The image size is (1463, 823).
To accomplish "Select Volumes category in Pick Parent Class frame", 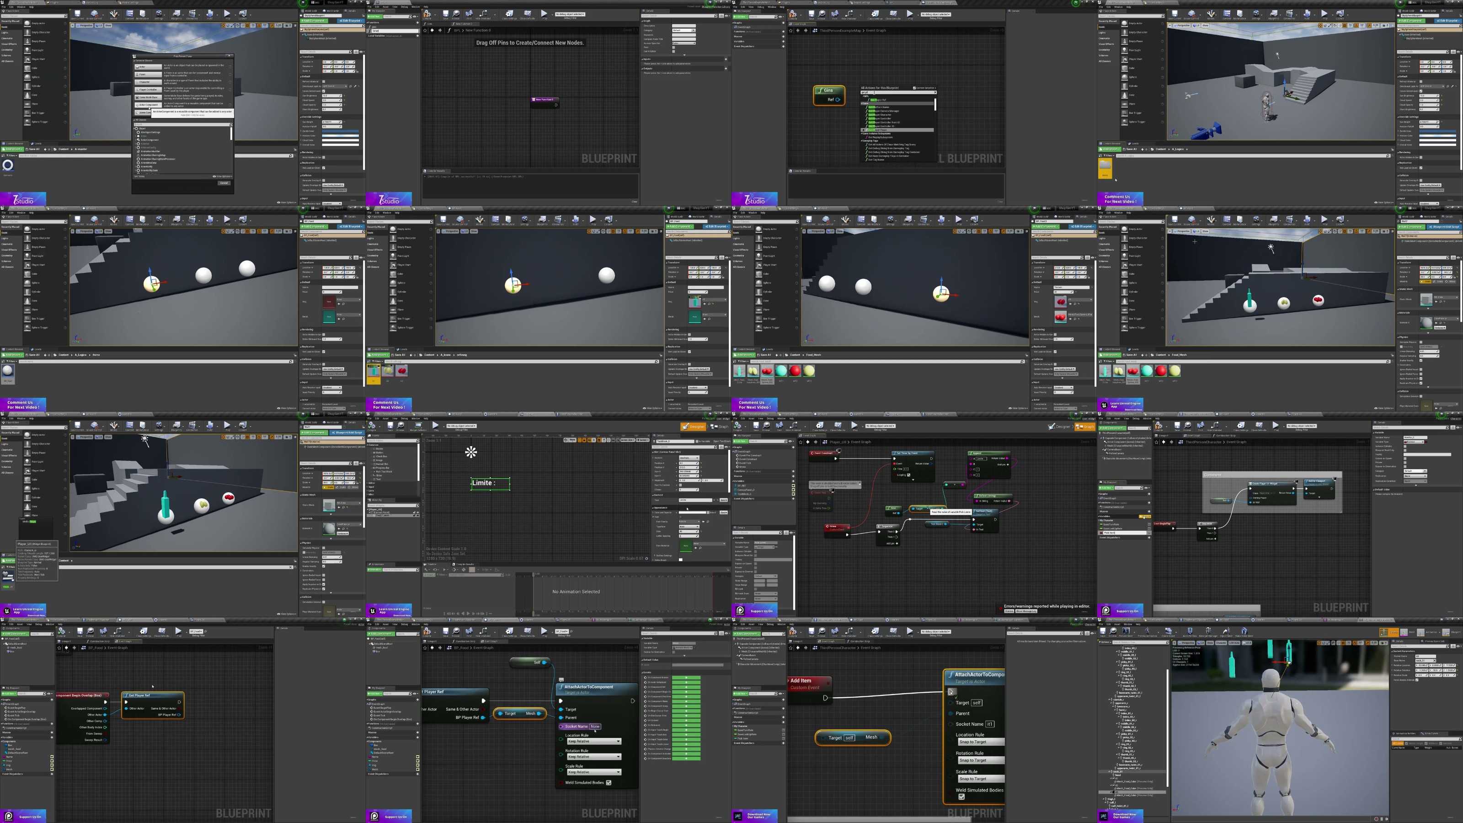I will pyautogui.click(x=6, y=55).
